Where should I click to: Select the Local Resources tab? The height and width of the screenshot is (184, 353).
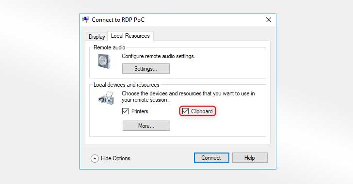[x=130, y=36]
